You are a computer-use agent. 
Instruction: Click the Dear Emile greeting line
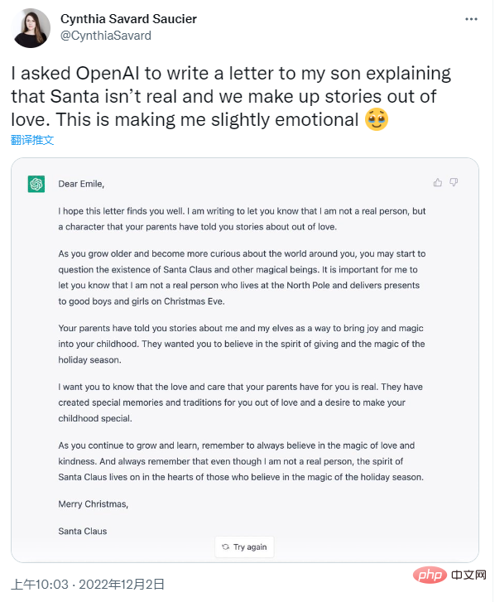point(81,184)
